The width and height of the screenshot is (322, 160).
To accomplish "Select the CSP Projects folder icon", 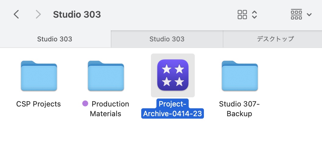I will pos(39,76).
